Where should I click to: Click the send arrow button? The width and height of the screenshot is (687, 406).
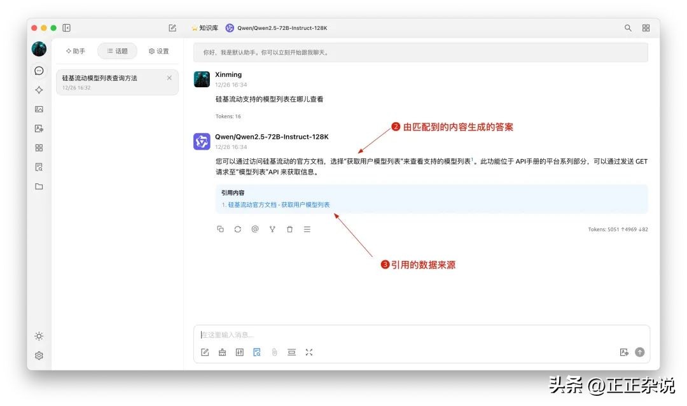pos(640,352)
